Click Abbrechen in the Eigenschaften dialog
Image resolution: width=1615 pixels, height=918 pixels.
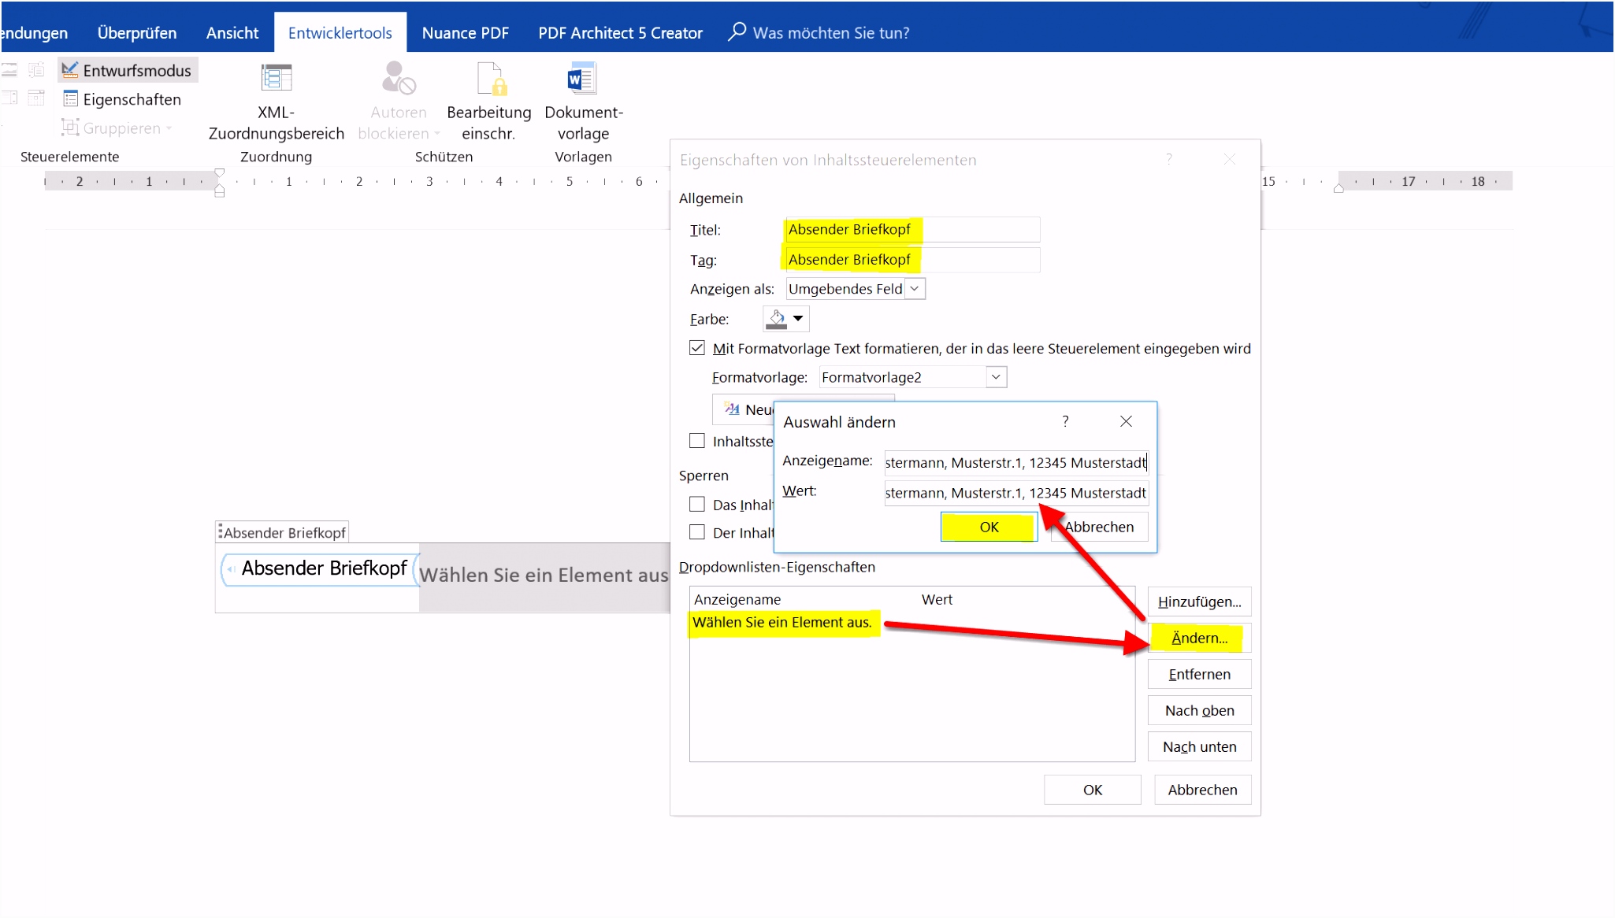click(x=1202, y=790)
